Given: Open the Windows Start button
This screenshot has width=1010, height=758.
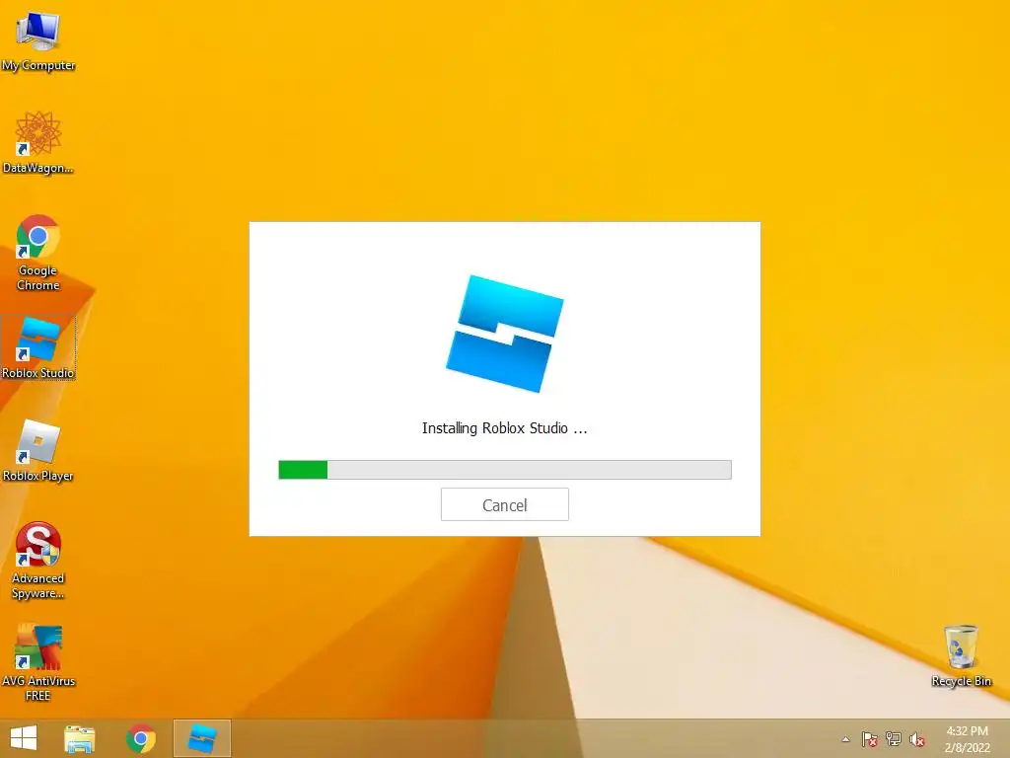Looking at the screenshot, I should coord(24,738).
